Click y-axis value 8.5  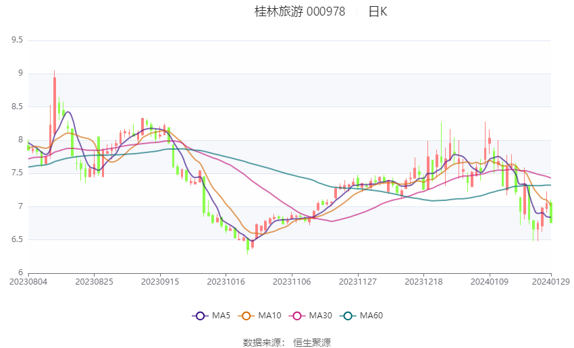[x=17, y=107]
